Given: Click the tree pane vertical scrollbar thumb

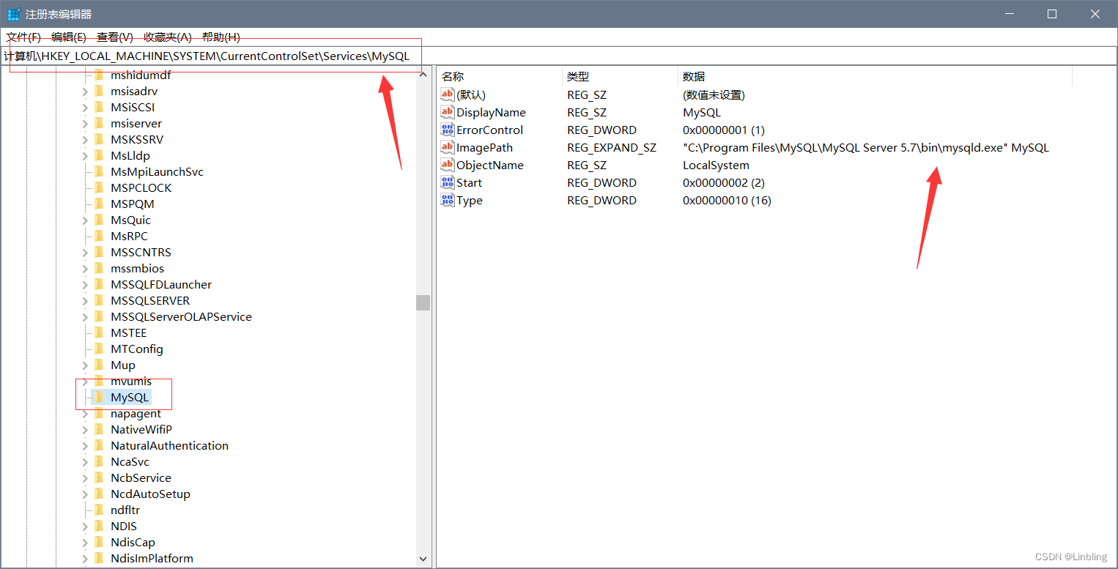Looking at the screenshot, I should (423, 302).
